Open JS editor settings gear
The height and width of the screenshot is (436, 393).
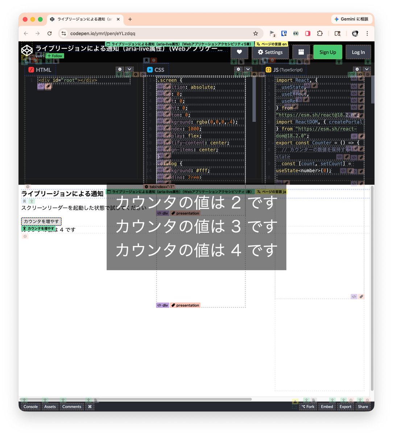(357, 69)
